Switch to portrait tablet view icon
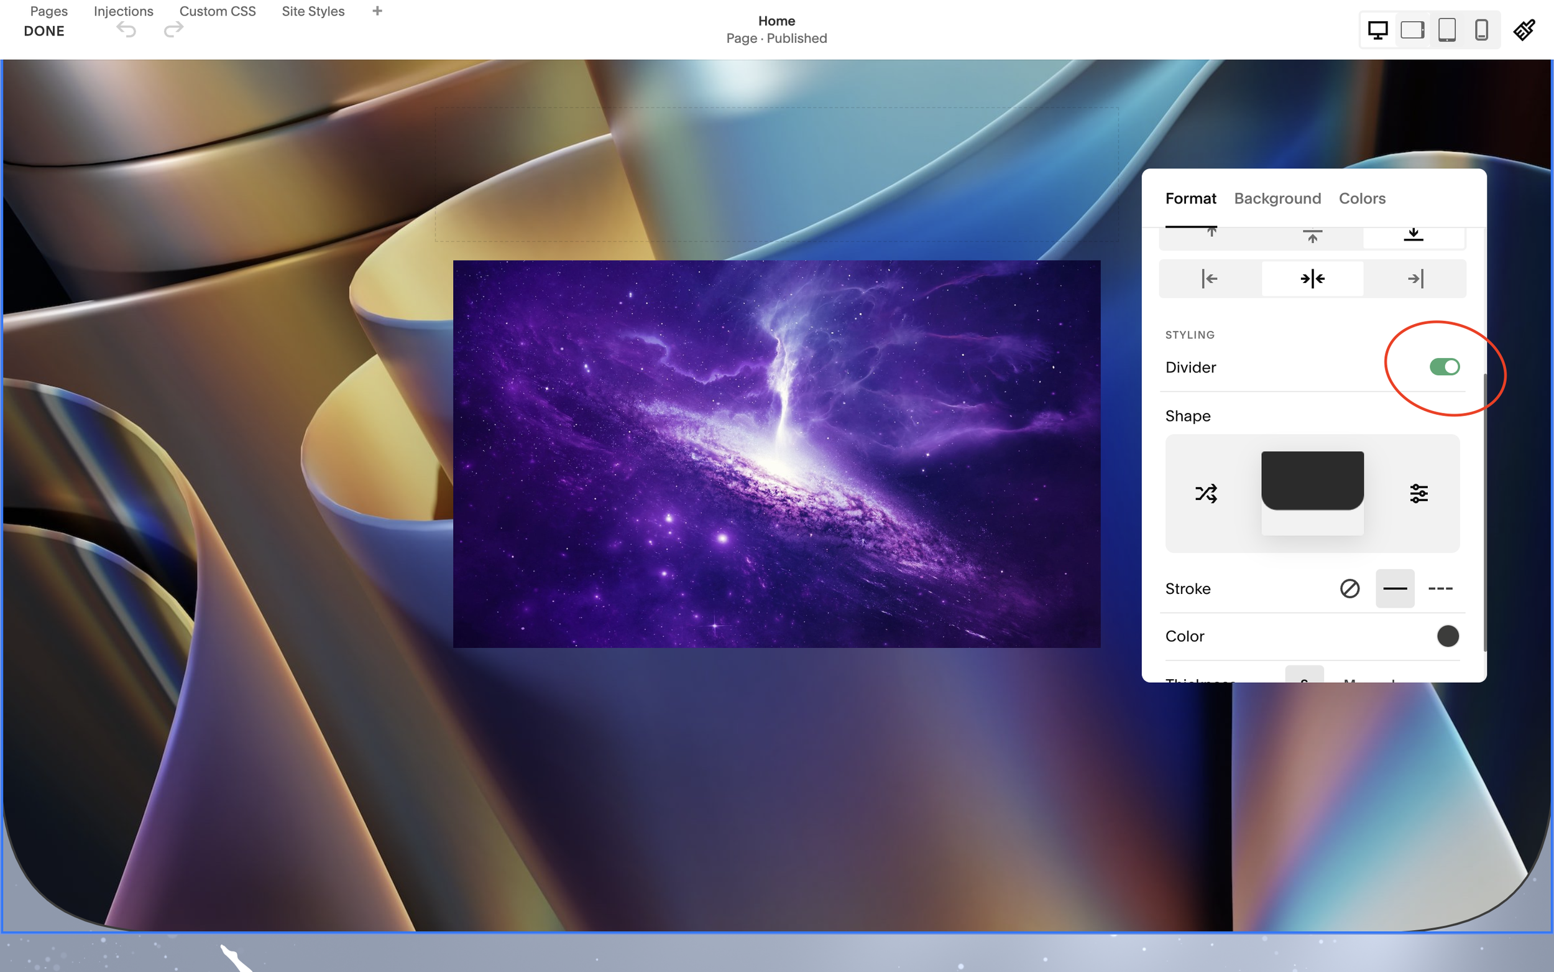 click(1446, 30)
